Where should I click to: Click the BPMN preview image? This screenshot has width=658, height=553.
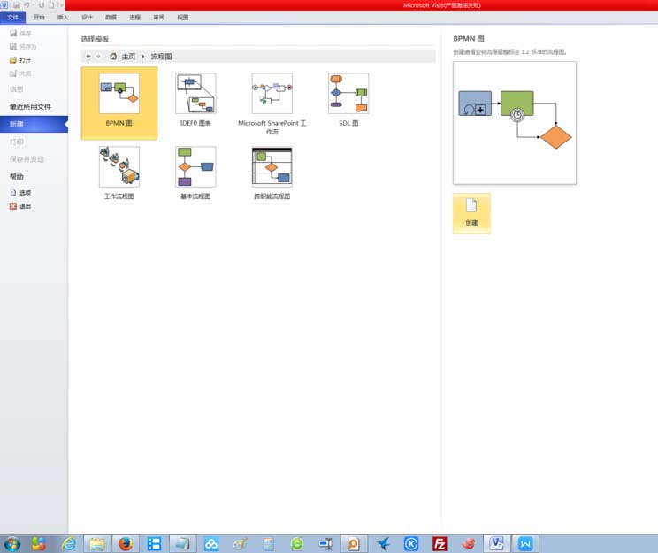515,123
